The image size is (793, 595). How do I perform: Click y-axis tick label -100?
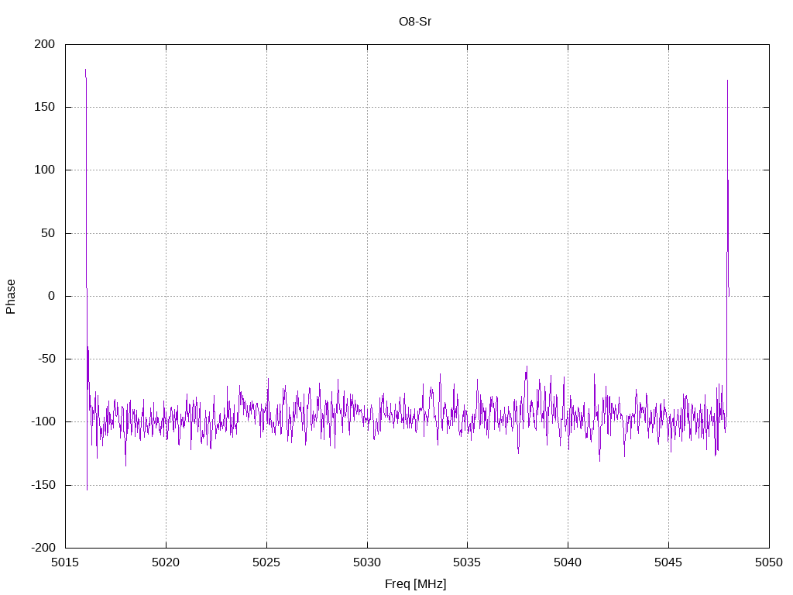pos(43,421)
